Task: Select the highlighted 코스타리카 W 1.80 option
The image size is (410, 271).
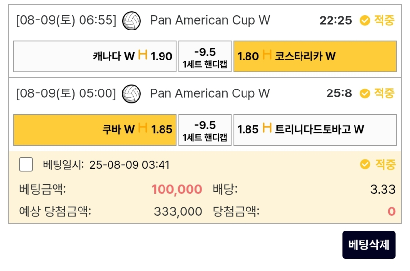Action: pos(315,57)
